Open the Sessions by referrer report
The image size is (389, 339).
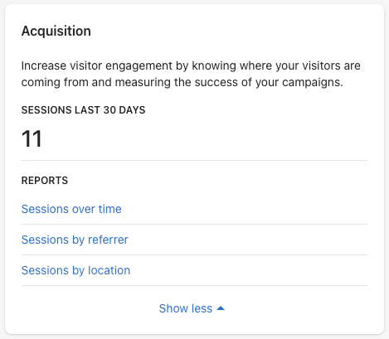tap(75, 240)
